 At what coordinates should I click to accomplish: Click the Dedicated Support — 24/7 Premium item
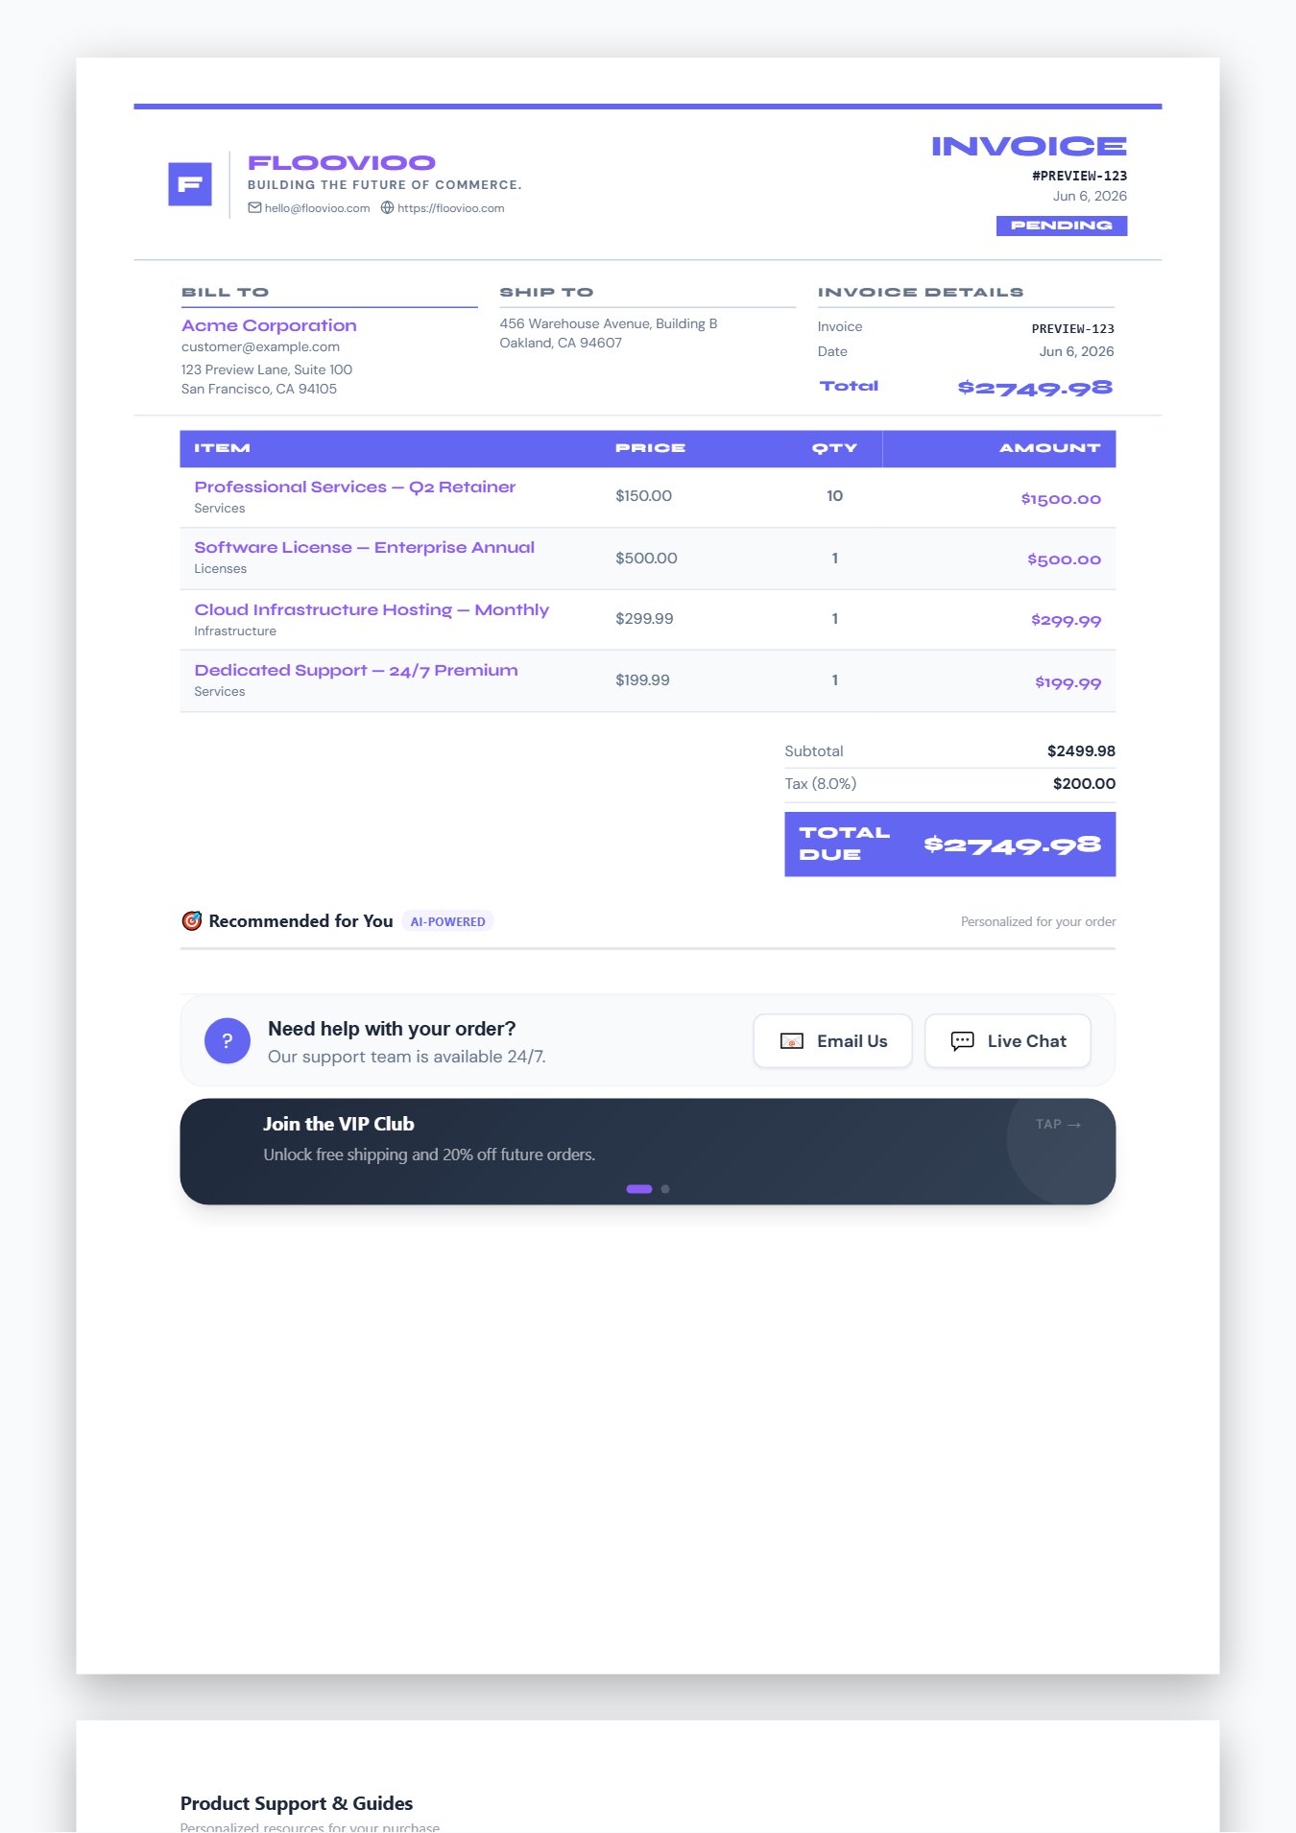pos(356,671)
